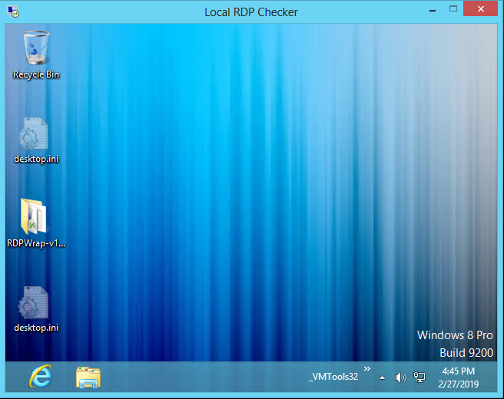Minimize the Local RDP Checker window
504x399 pixels.
tap(430, 10)
